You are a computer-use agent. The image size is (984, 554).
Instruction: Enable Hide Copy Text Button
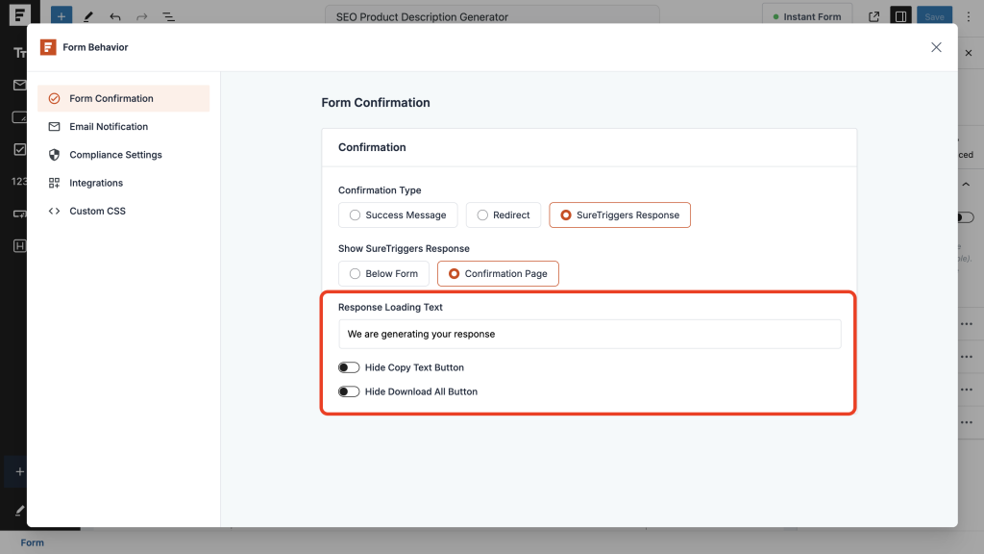coord(349,366)
